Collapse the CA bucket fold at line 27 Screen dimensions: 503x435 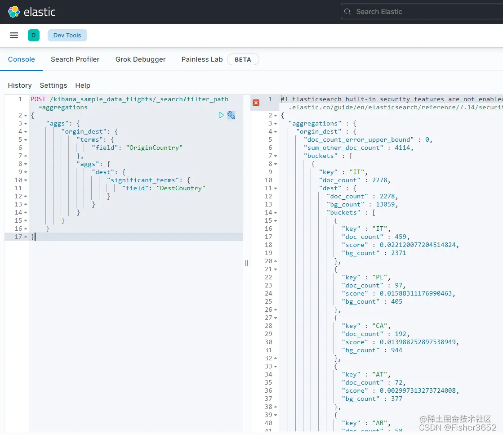point(276,318)
